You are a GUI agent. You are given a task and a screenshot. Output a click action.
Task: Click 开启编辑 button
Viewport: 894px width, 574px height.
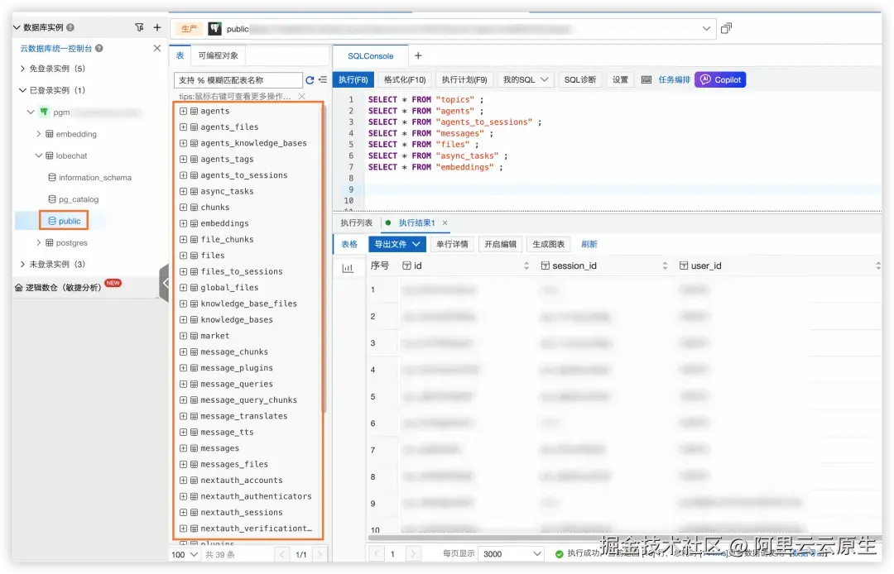(500, 244)
